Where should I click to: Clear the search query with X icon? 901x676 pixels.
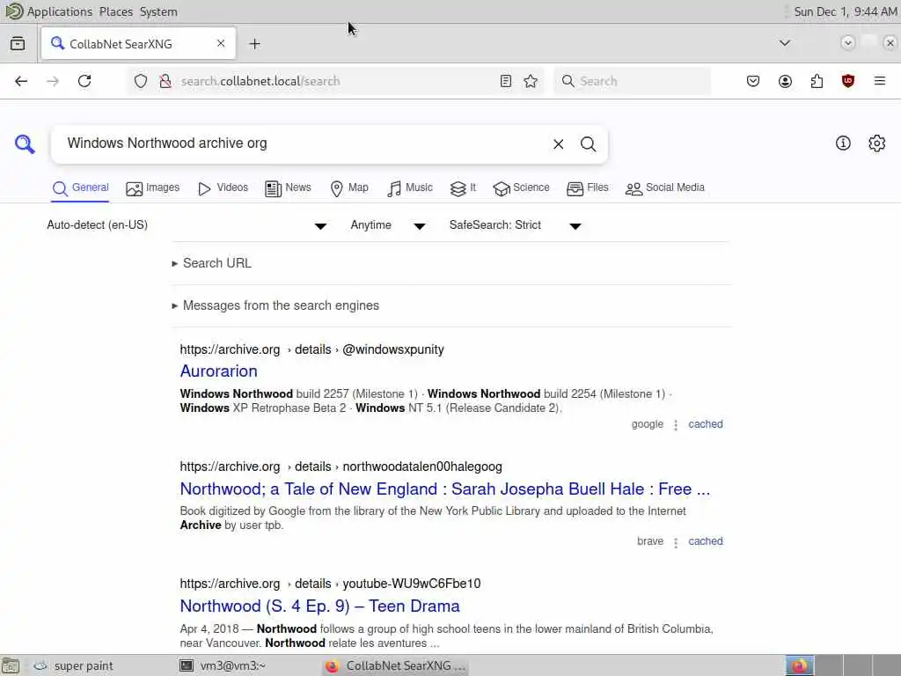point(558,144)
